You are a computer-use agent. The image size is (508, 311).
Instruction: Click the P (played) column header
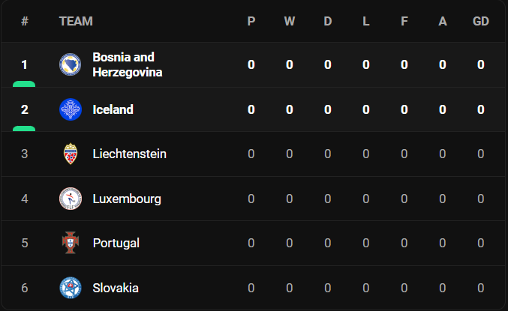(251, 21)
